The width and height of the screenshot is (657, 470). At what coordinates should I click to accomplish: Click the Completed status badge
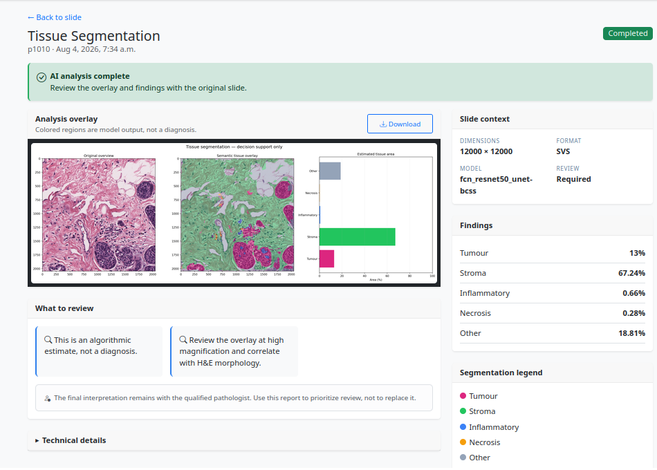[627, 33]
